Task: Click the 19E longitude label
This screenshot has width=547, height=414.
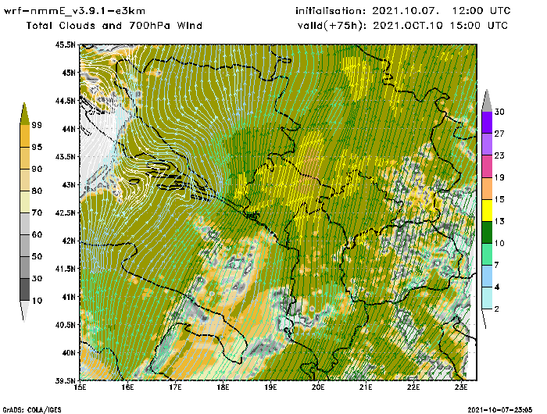Action: click(270, 387)
